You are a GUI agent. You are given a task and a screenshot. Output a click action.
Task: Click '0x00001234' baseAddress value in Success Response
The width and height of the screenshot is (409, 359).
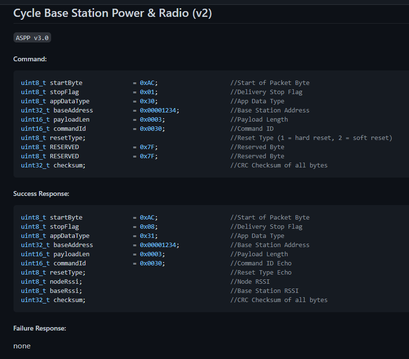coord(158,245)
